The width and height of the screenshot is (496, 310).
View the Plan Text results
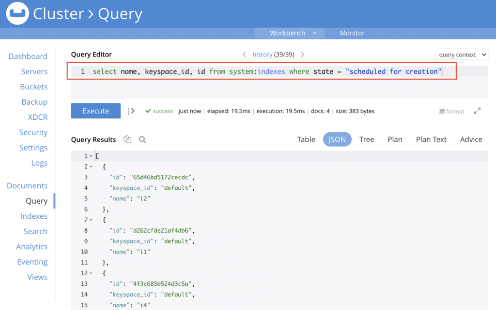[431, 139]
